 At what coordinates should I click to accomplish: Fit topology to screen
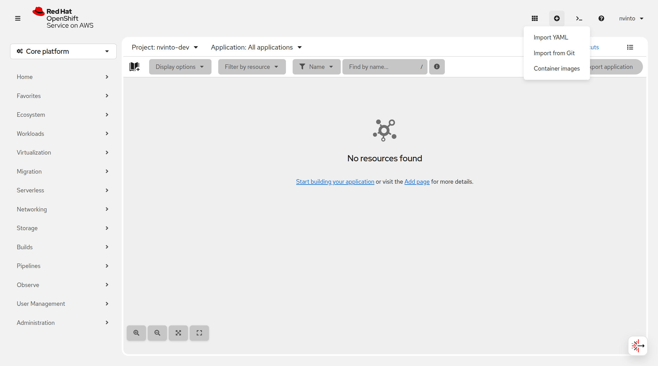pos(178,333)
